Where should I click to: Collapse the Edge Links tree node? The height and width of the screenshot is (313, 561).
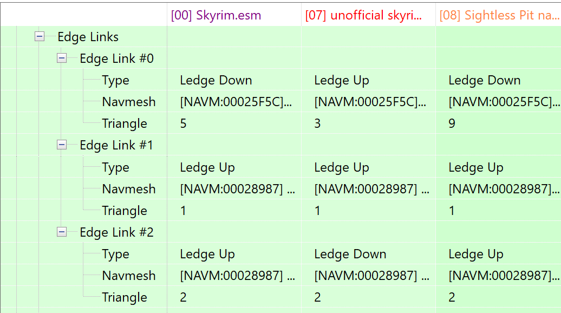pyautogui.click(x=39, y=37)
